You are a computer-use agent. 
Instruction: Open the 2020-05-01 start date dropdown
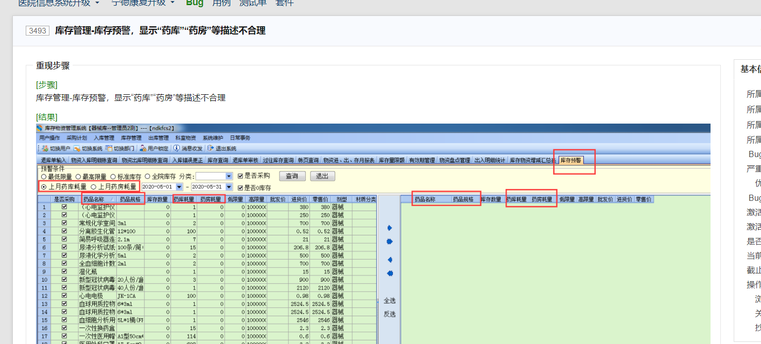coord(179,187)
